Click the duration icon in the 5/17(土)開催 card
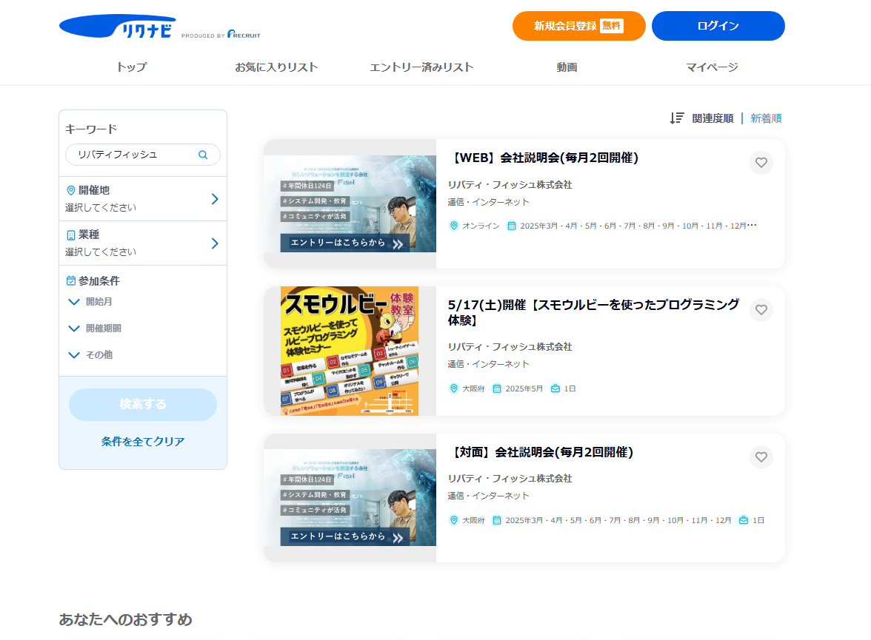This screenshot has width=871, height=640. [x=555, y=388]
